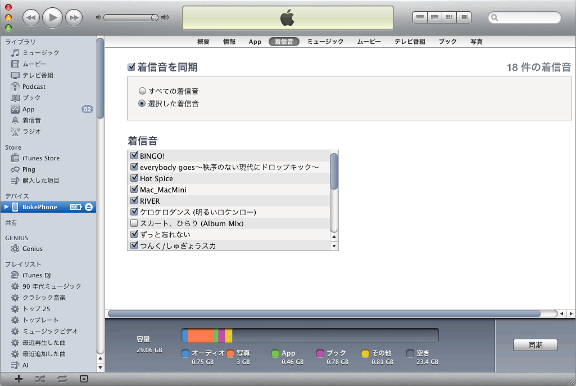Click horizontal scrollbar right arrow
This screenshot has width=576, height=386.
pos(571,313)
